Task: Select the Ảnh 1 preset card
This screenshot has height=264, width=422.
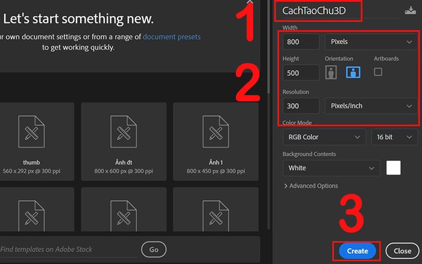Action: [216, 142]
